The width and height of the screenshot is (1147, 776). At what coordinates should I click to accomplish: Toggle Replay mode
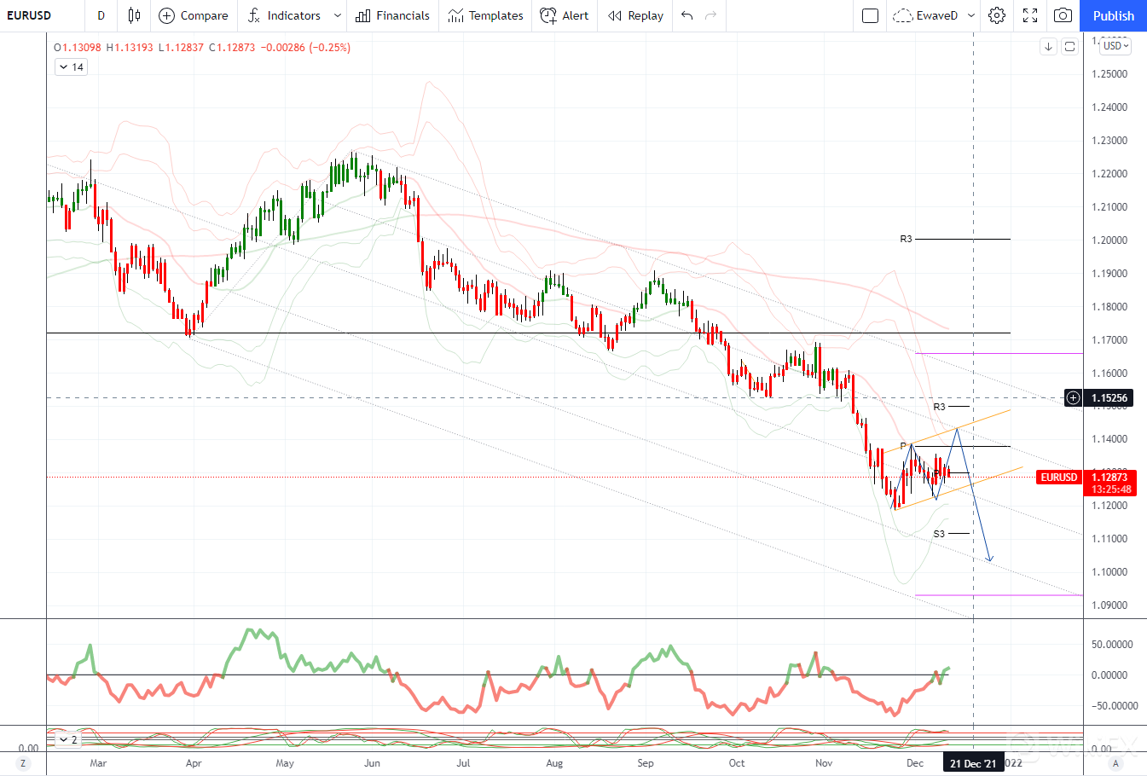click(x=635, y=15)
